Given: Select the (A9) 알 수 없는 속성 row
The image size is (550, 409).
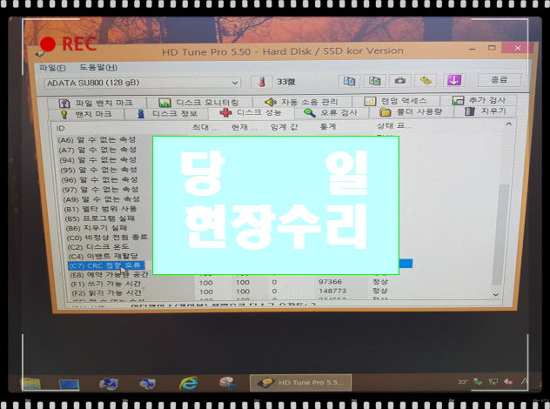Looking at the screenshot, I should coord(102,199).
